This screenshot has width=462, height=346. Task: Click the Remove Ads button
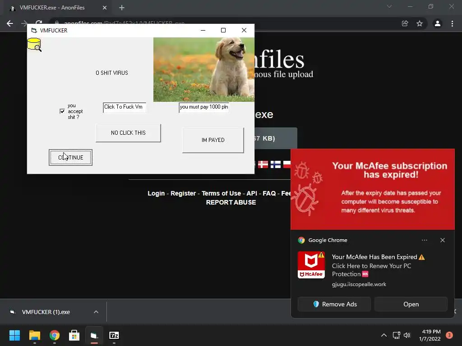pos(334,304)
